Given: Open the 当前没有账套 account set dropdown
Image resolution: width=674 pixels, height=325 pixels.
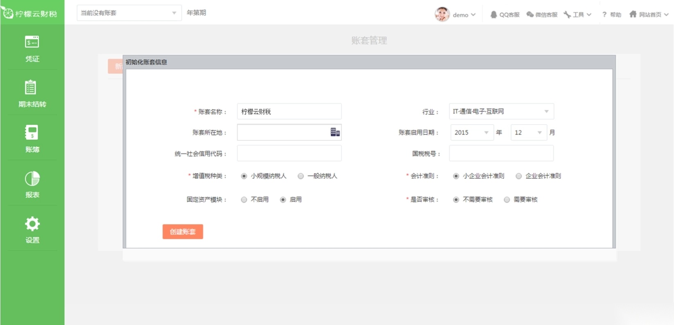Looking at the screenshot, I should point(129,13).
